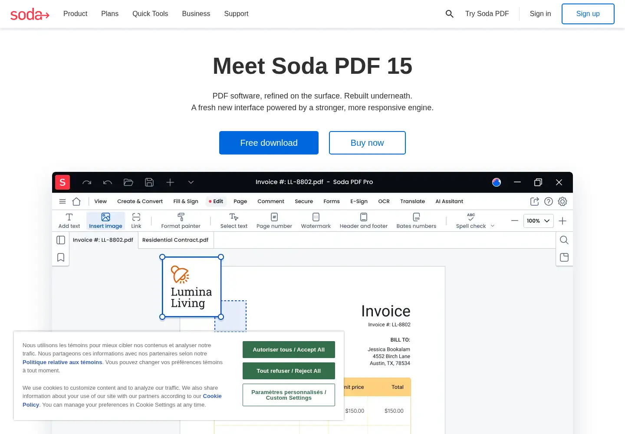
Task: Switch to the OCR ribbon tab
Action: [x=384, y=201]
